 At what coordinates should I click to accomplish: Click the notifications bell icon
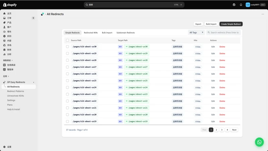pos(241,5)
